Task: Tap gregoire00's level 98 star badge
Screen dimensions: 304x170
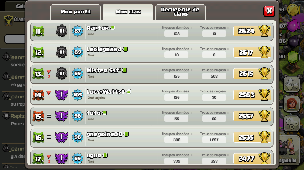Action: point(78,137)
